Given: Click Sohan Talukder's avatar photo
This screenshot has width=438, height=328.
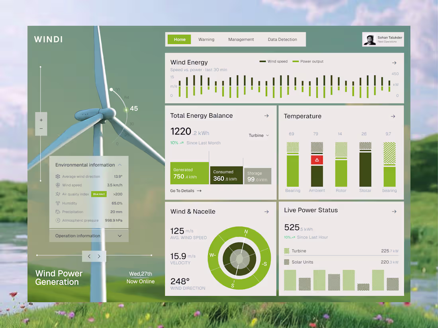Looking at the screenshot, I should [x=370, y=40].
